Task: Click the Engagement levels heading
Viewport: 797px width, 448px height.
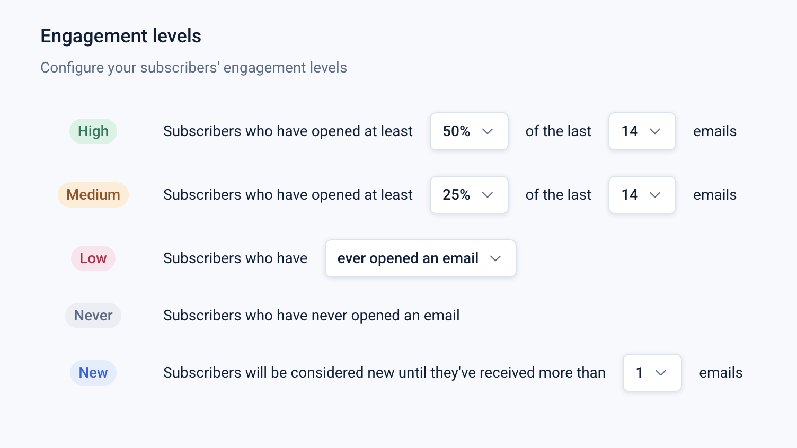Action: click(x=120, y=35)
